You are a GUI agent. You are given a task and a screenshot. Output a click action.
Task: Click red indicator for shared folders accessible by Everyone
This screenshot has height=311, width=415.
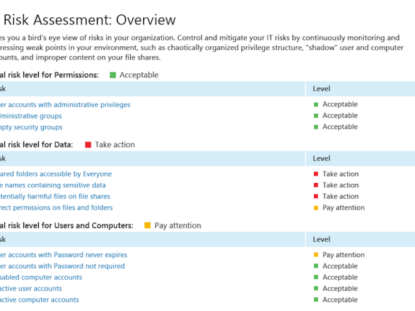pyautogui.click(x=316, y=174)
